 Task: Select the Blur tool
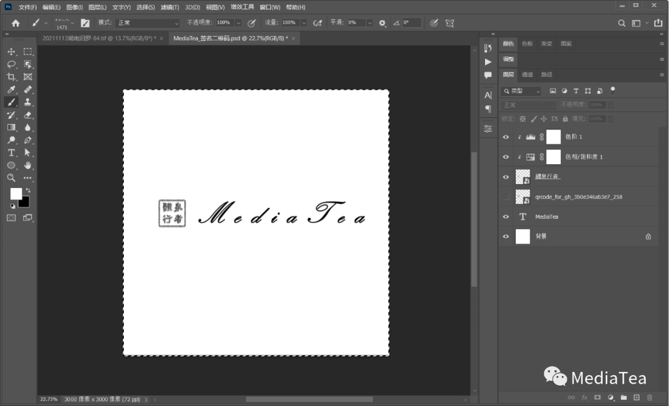pos(28,127)
